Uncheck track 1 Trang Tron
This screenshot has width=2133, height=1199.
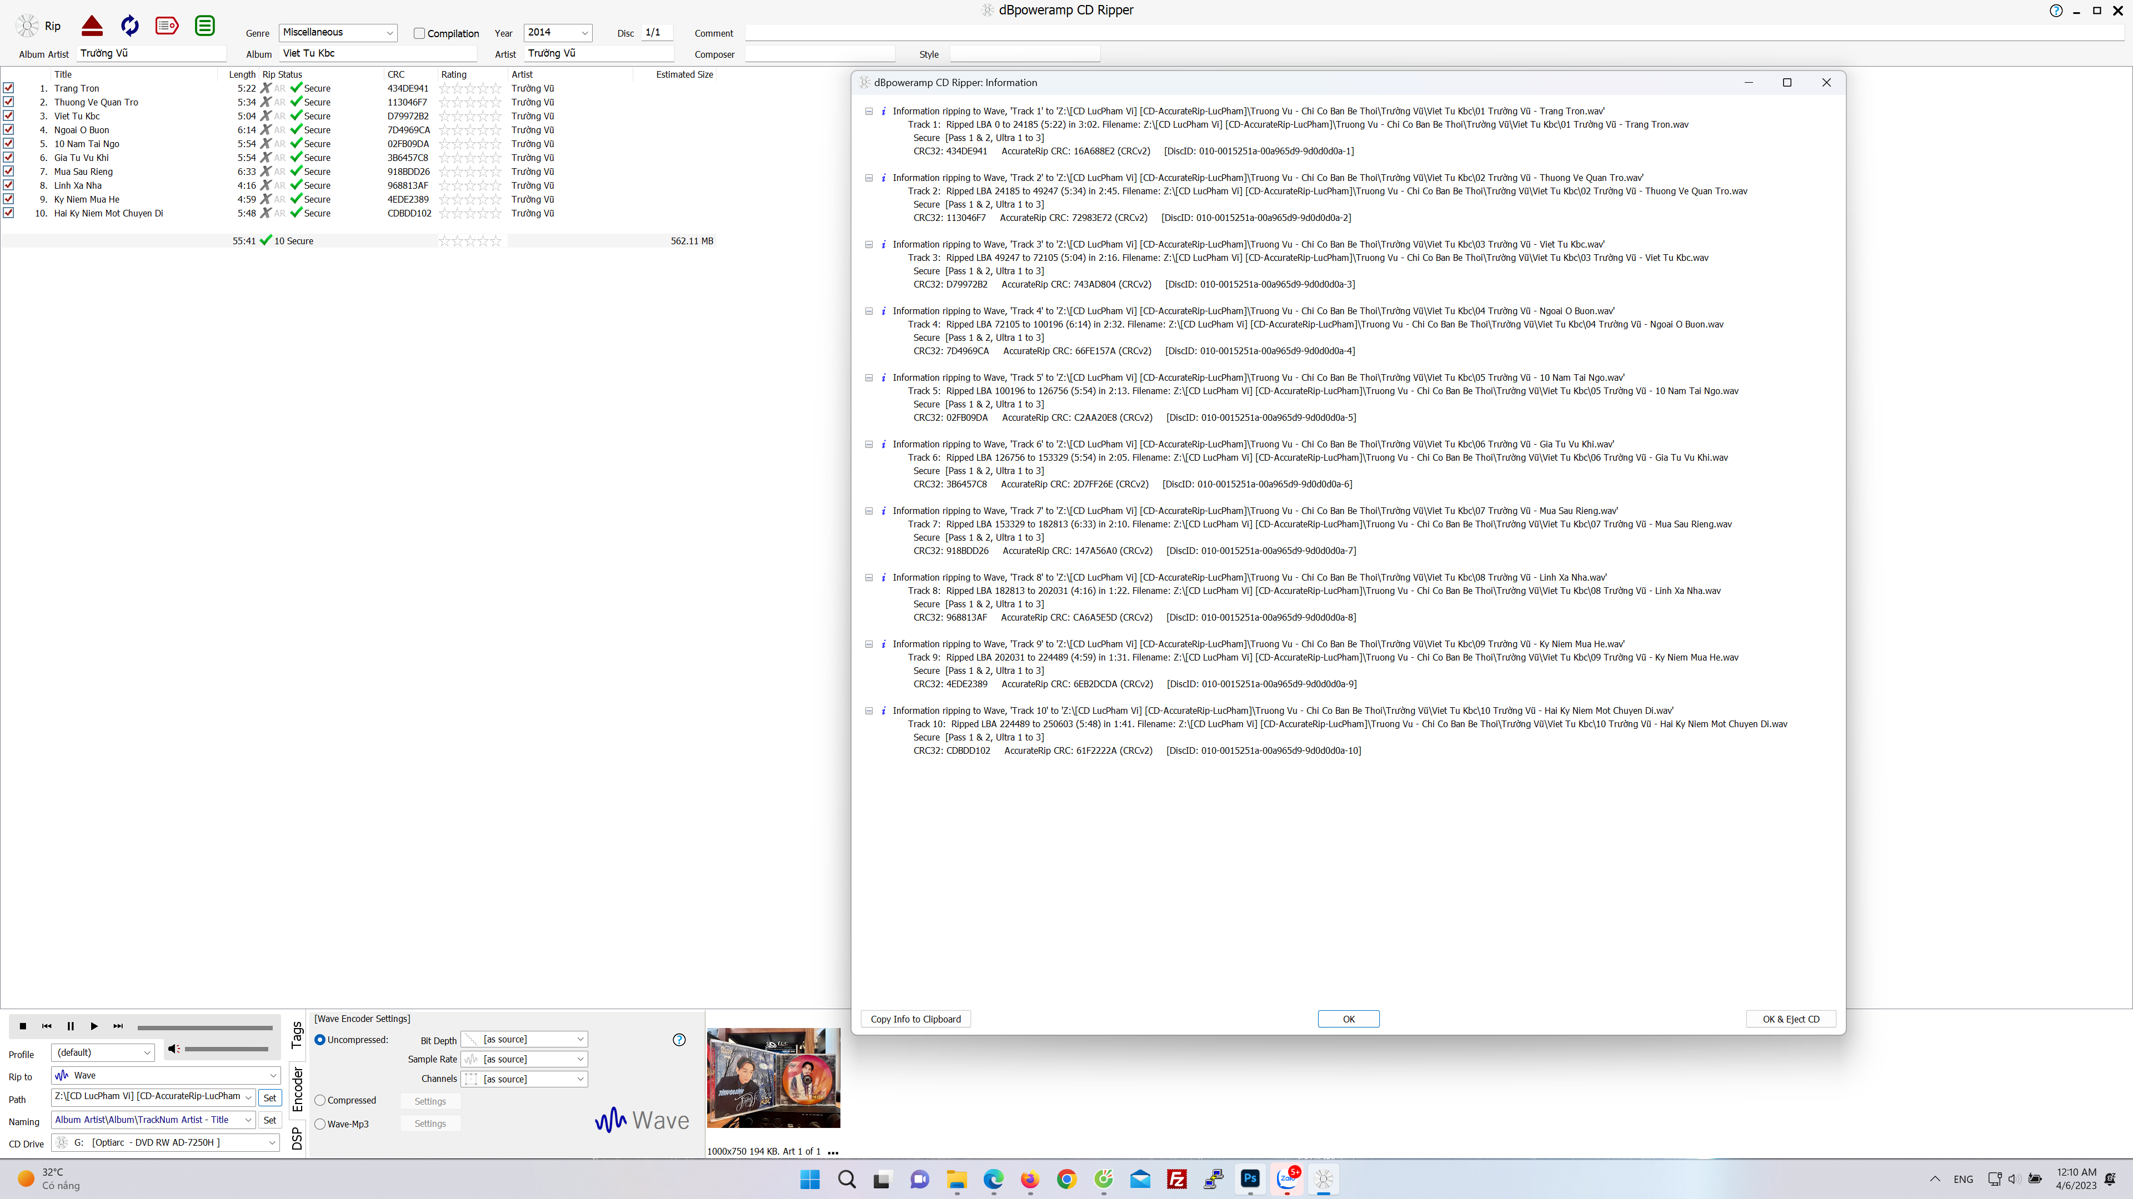click(8, 89)
